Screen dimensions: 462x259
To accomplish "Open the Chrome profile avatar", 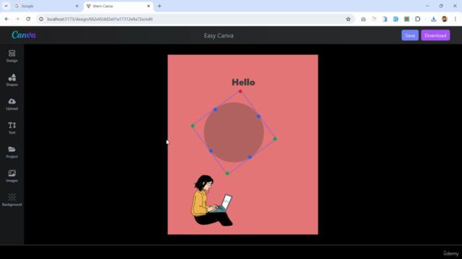I will point(445,19).
